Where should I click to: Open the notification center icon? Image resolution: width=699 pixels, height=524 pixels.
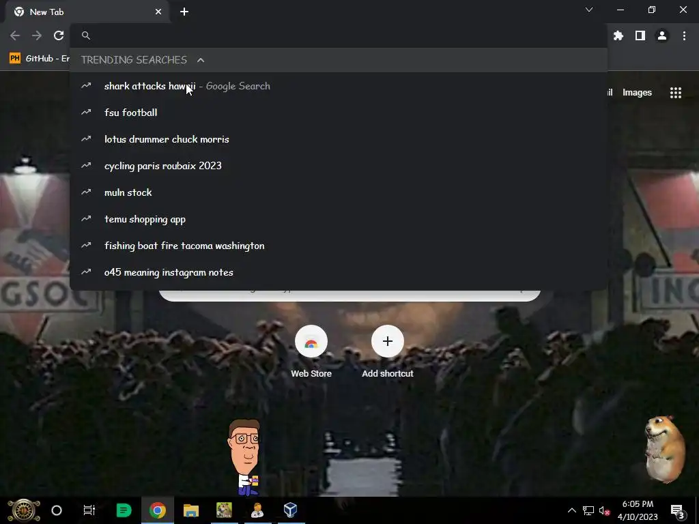tap(677, 511)
